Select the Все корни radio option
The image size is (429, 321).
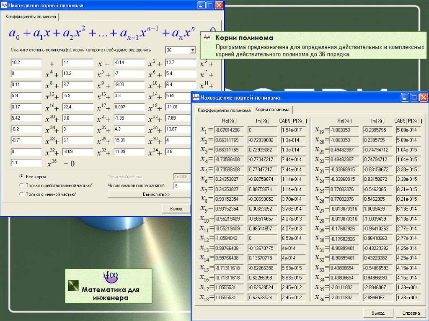[21, 177]
